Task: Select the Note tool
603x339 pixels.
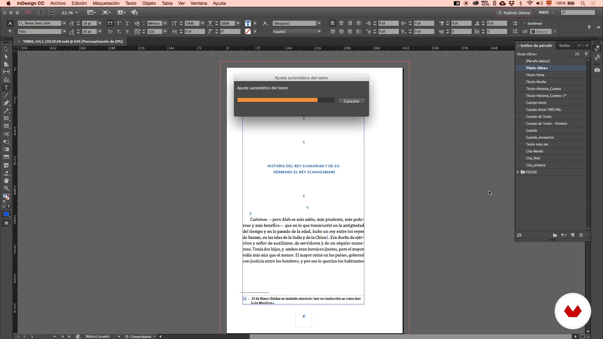Action: coord(6,165)
